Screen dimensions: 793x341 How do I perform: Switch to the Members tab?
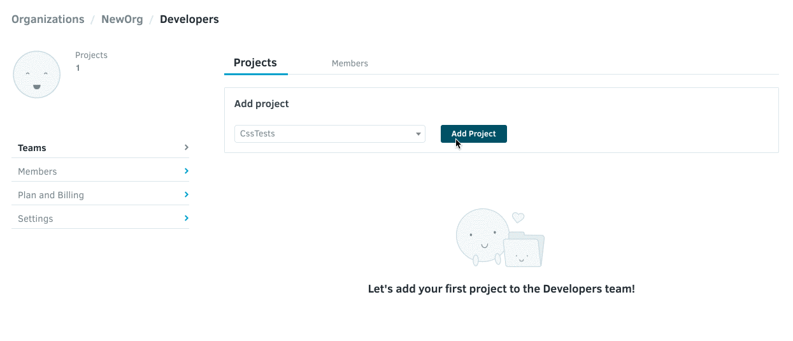(350, 64)
